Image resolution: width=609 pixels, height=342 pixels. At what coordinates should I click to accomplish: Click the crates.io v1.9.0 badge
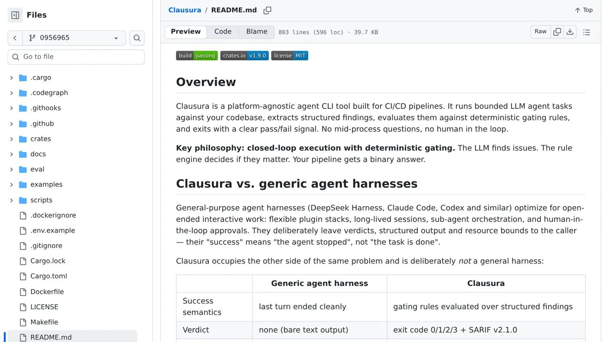tap(245, 56)
